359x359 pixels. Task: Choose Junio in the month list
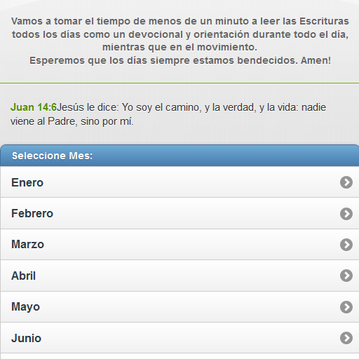pyautogui.click(x=179, y=338)
